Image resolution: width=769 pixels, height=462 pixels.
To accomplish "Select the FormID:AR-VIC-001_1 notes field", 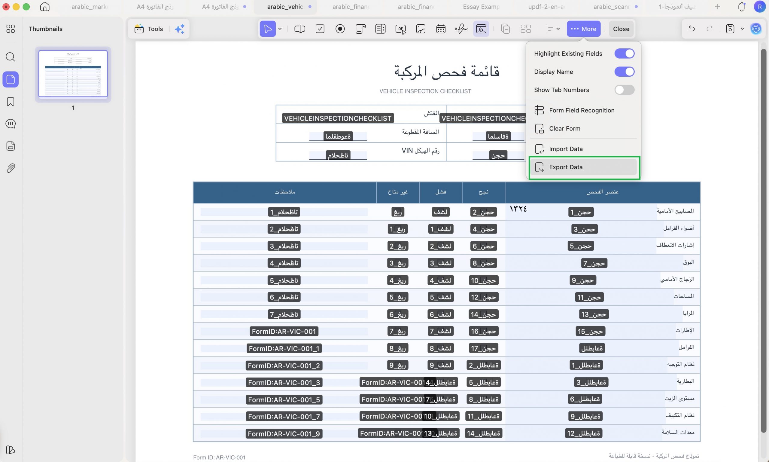I will 284,348.
